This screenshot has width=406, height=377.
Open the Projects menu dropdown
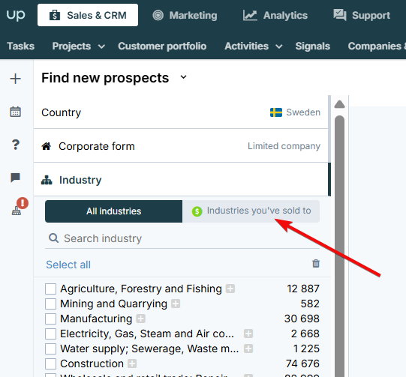(x=79, y=46)
